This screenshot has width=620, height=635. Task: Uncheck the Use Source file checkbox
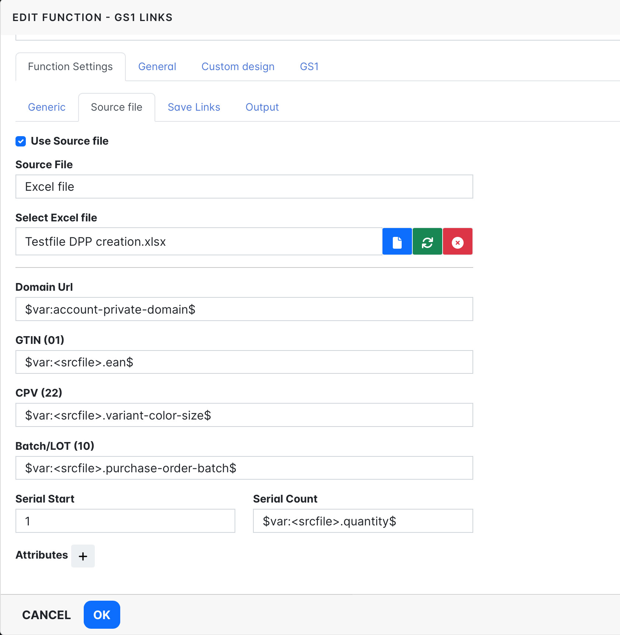[x=21, y=141]
